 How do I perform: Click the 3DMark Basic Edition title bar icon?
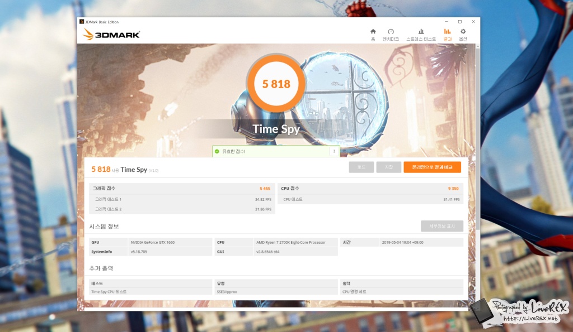click(82, 22)
